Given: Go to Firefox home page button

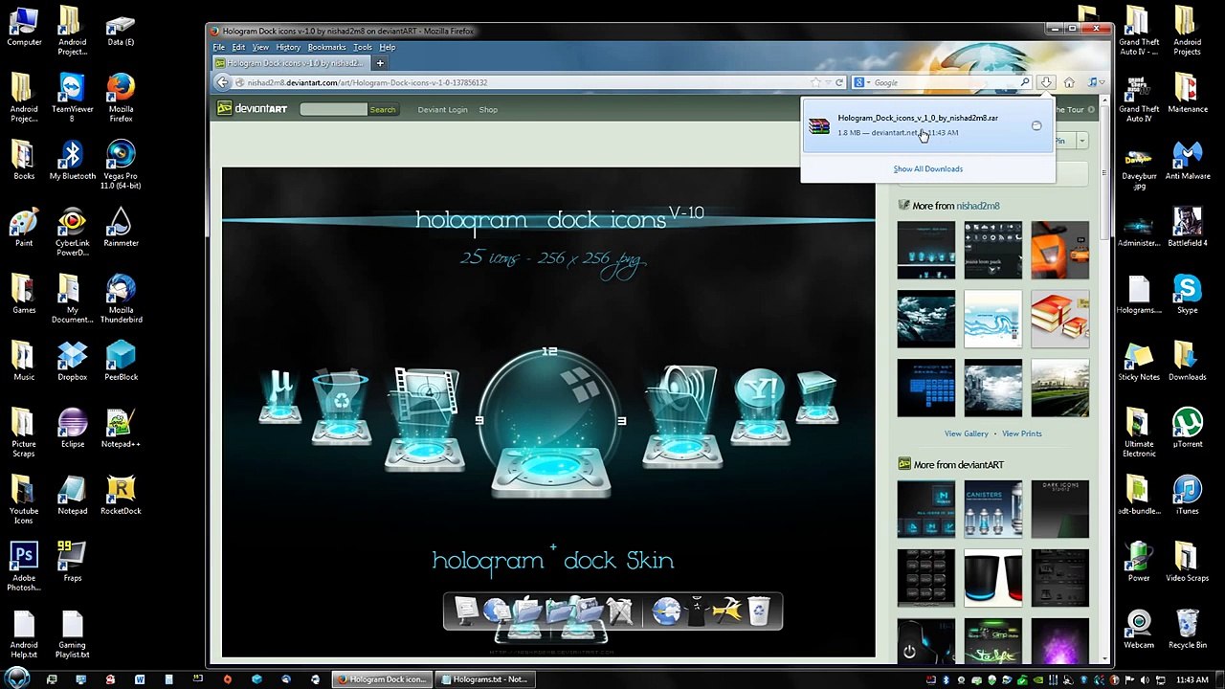Looking at the screenshot, I should point(1069,82).
